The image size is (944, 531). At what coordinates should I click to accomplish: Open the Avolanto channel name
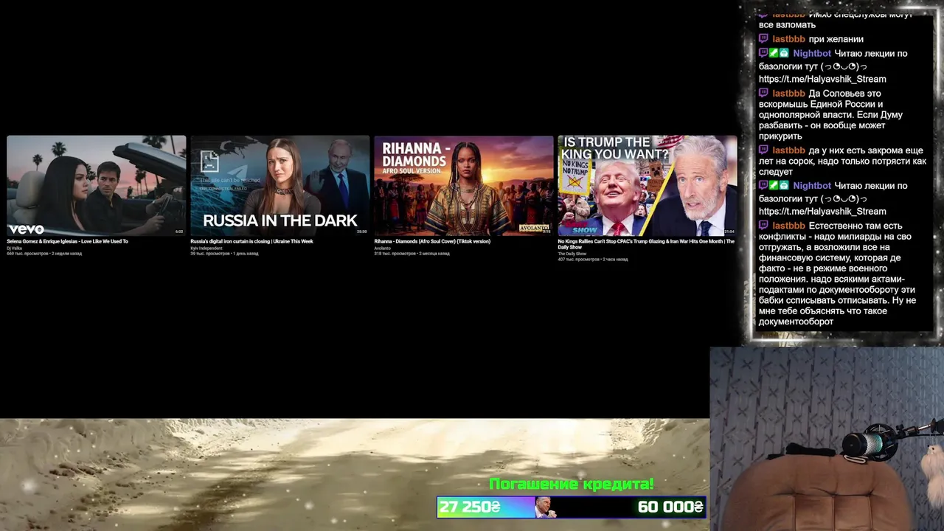382,248
